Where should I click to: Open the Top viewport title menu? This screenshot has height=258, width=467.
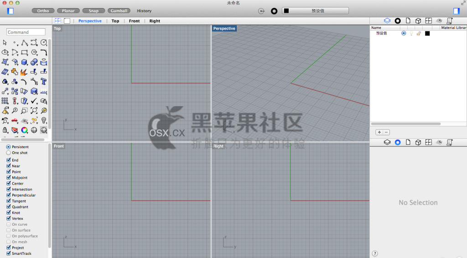57,29
